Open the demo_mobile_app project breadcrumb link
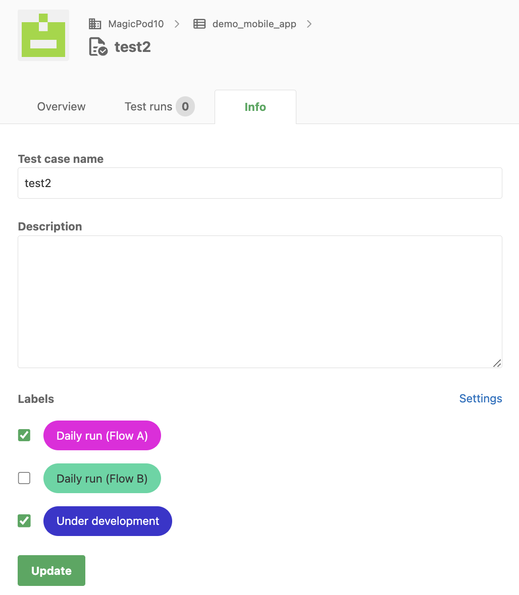Viewport: 519px width, 595px height. [x=254, y=24]
